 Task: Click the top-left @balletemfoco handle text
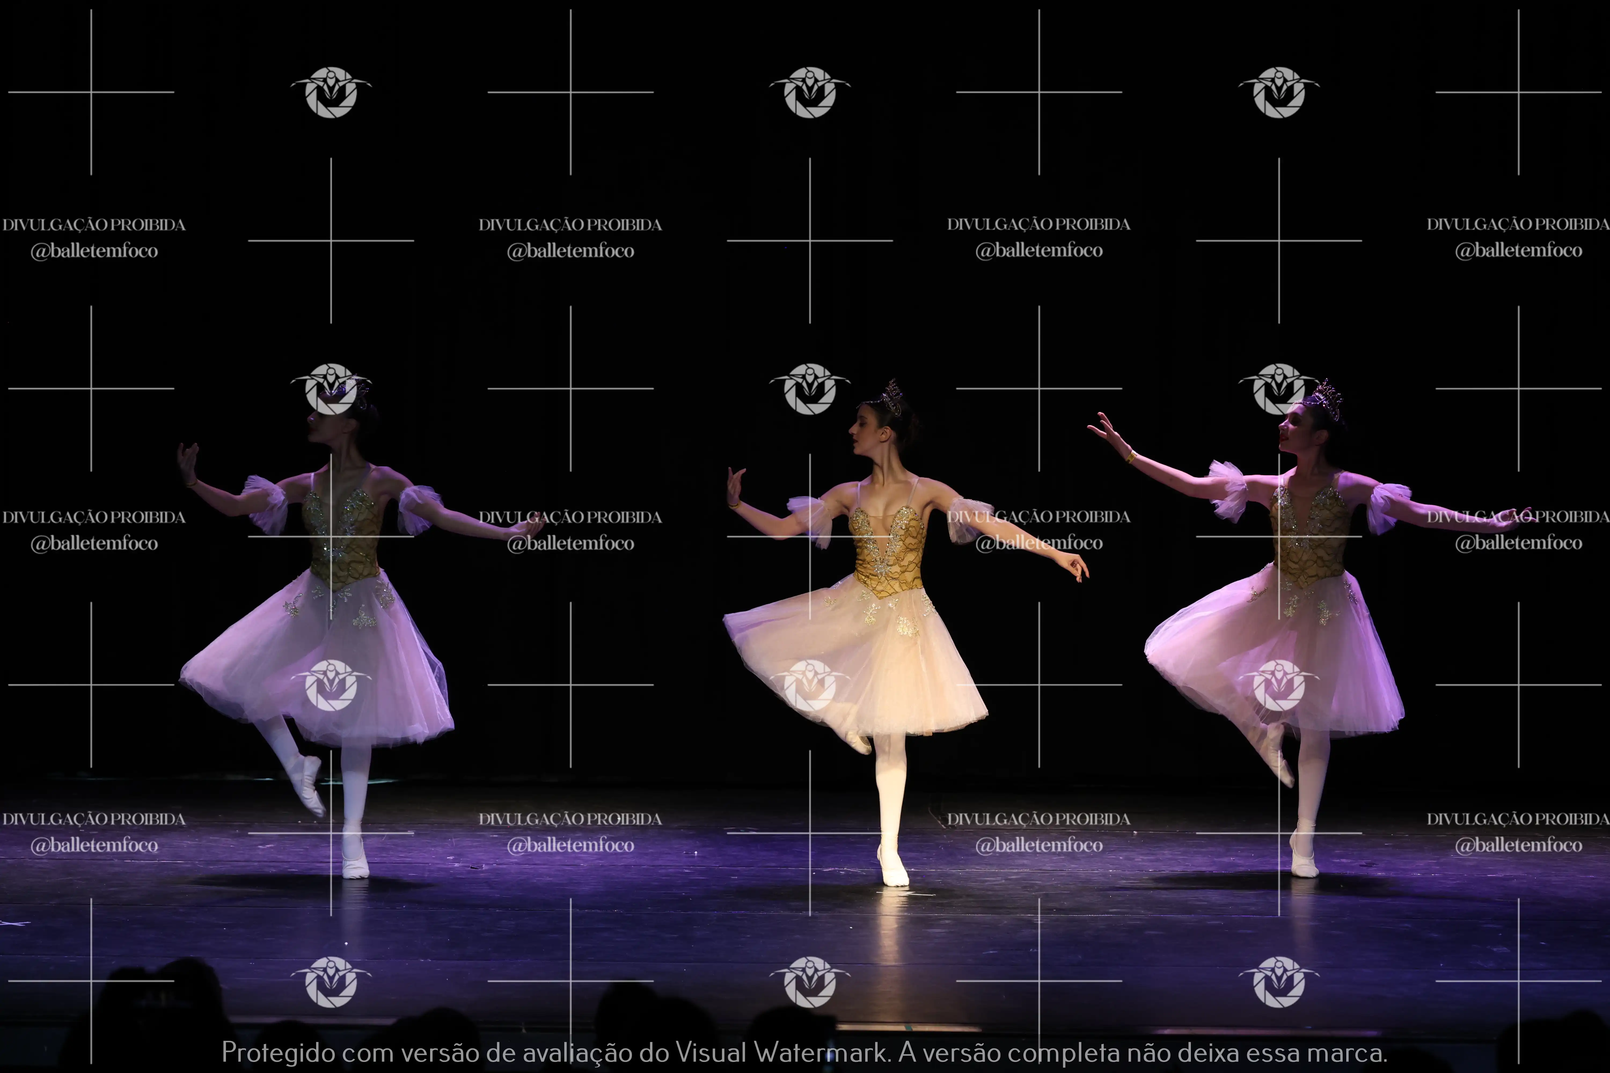(94, 251)
